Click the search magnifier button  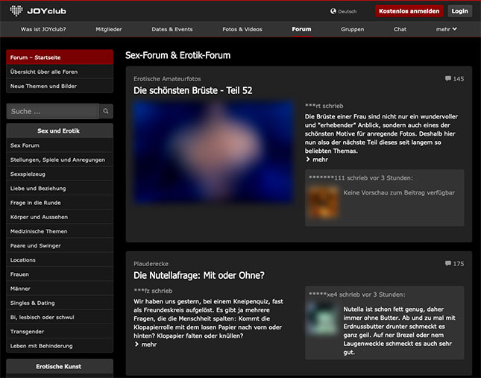tap(106, 111)
